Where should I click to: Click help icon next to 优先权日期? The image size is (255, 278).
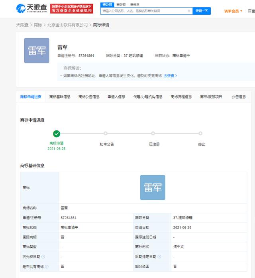pos(43,256)
